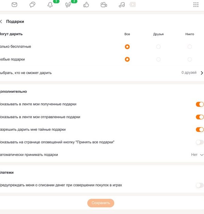The width and height of the screenshot is (204, 214).
Task: Open the video camera icon
Action: click(x=104, y=5)
